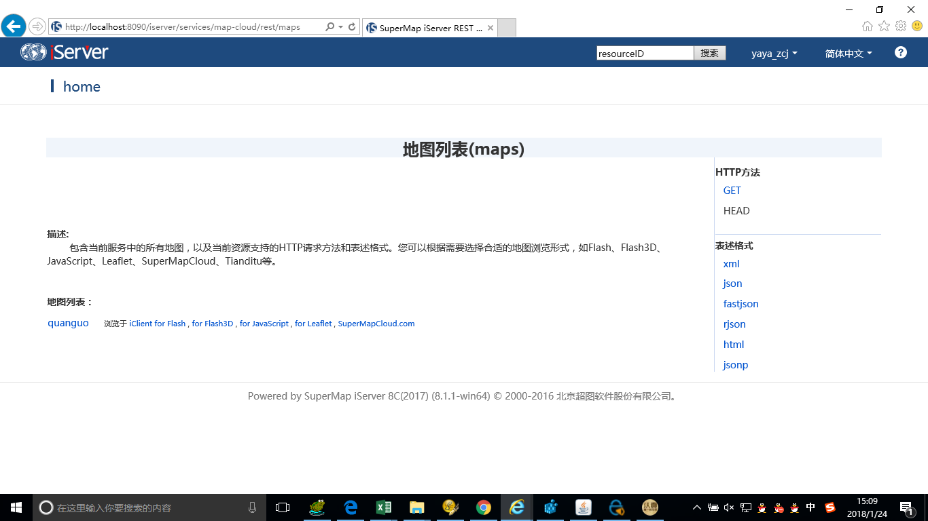The image size is (928, 521).
Task: Open the help question mark icon
Action: pyautogui.click(x=901, y=52)
